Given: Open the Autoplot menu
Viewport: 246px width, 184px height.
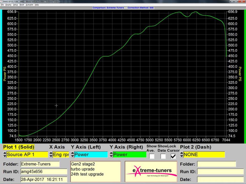Looking at the screenshot, I should point(29,5).
